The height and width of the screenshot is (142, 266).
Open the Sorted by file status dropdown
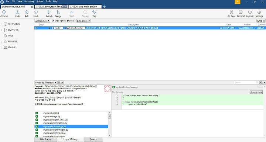click(46, 83)
